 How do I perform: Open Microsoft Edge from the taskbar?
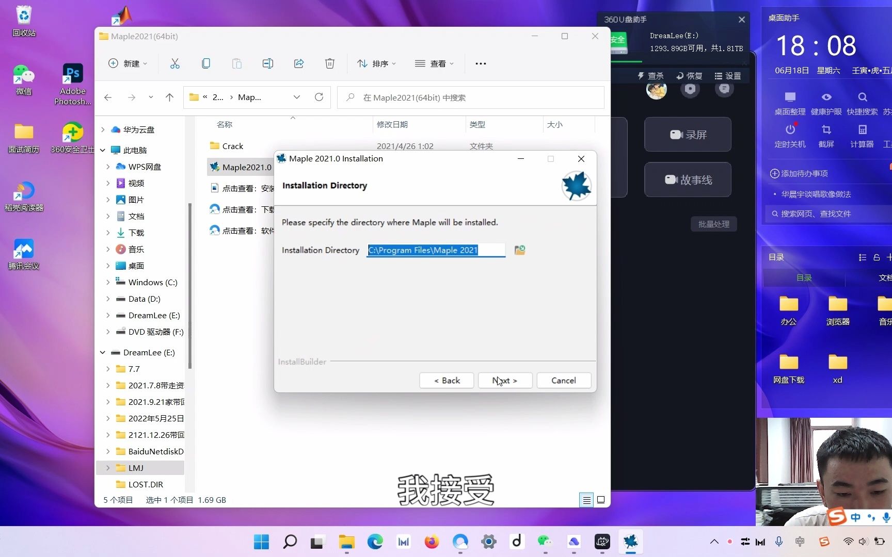click(375, 542)
